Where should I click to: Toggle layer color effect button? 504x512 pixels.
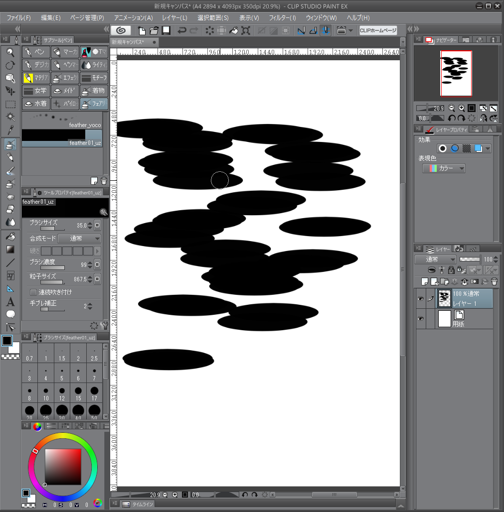(x=478, y=148)
